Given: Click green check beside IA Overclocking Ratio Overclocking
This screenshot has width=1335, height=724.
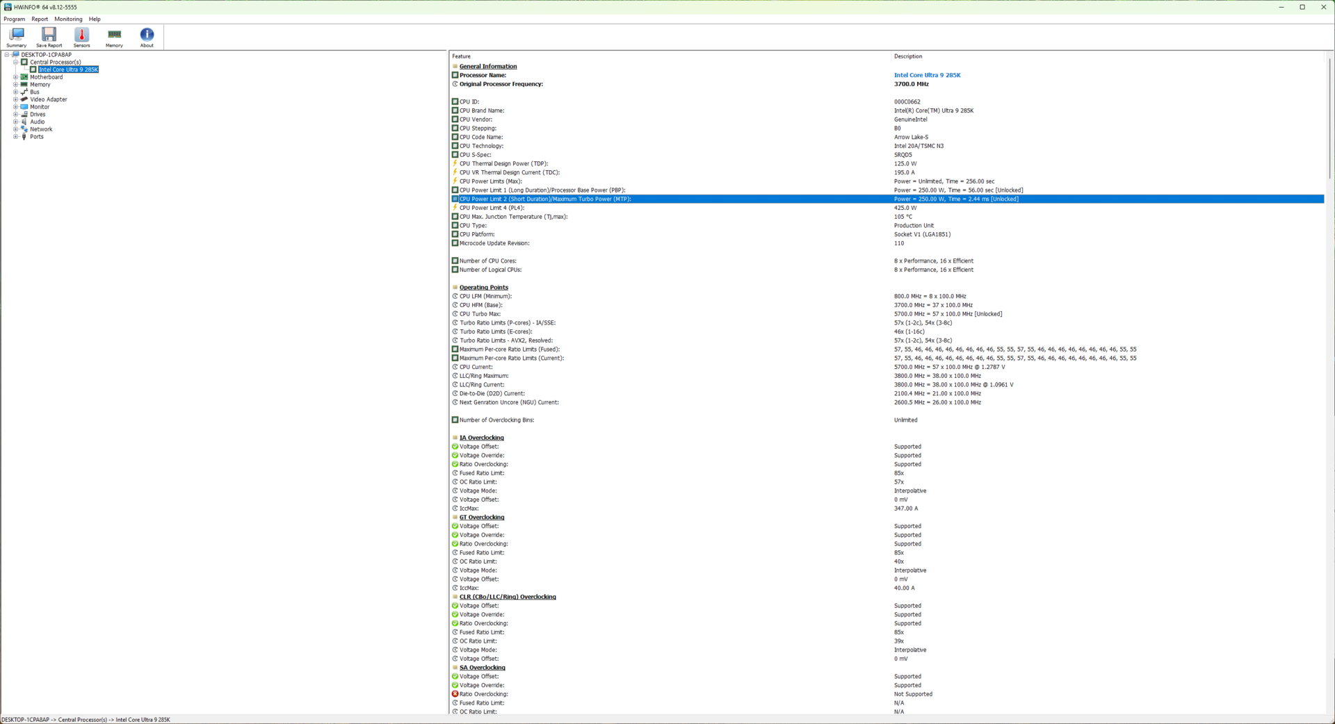Looking at the screenshot, I should [x=455, y=464].
